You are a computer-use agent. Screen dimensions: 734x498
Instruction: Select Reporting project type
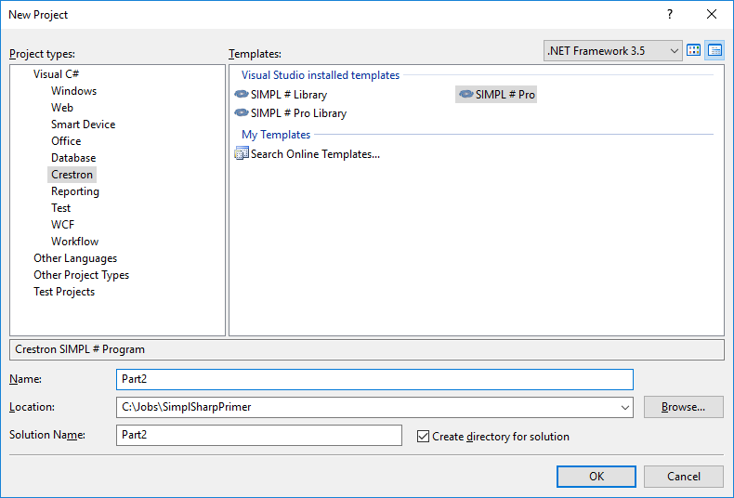(x=75, y=191)
